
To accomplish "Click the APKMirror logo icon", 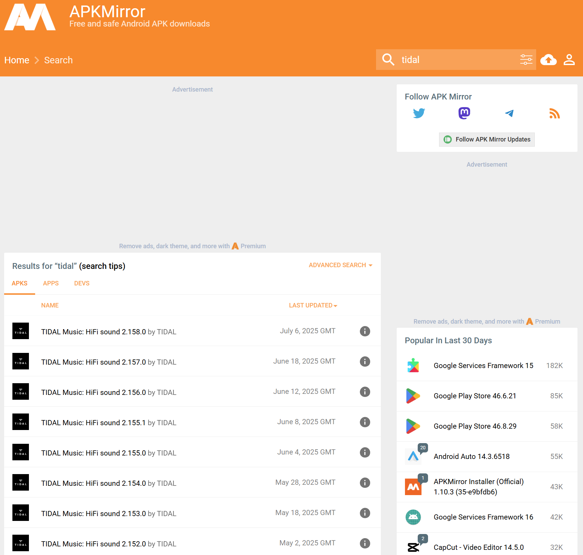I will pyautogui.click(x=30, y=17).
